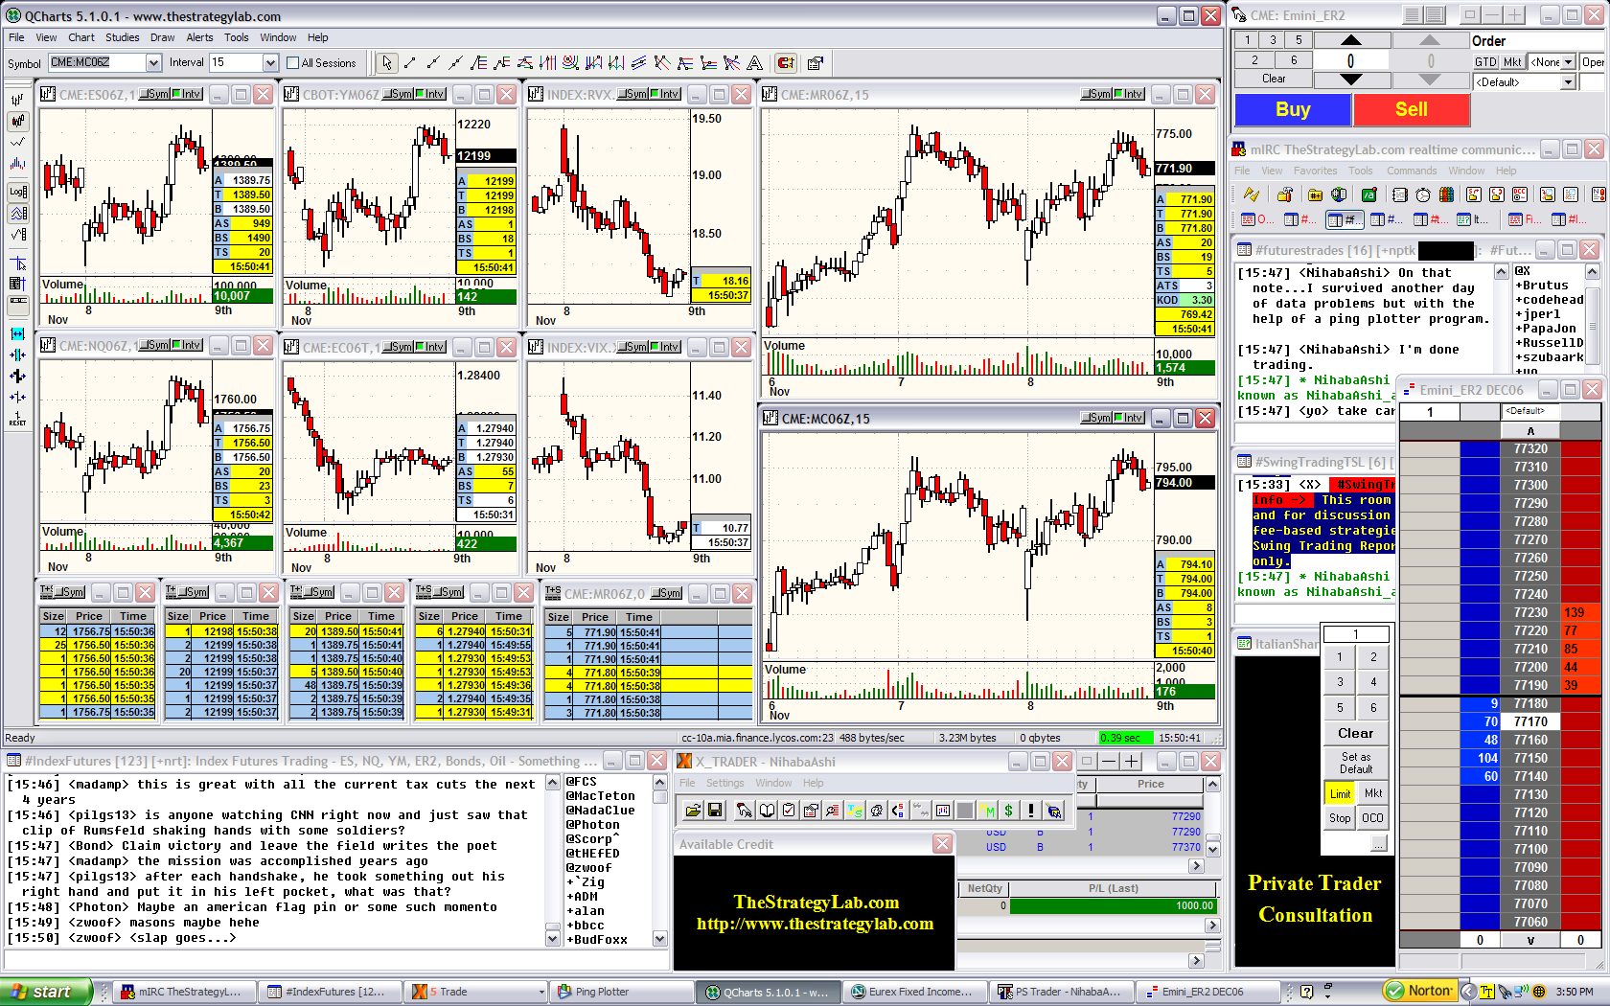The width and height of the screenshot is (1610, 1006).
Task: Open mIRC options hammer icon
Action: click(x=1286, y=194)
